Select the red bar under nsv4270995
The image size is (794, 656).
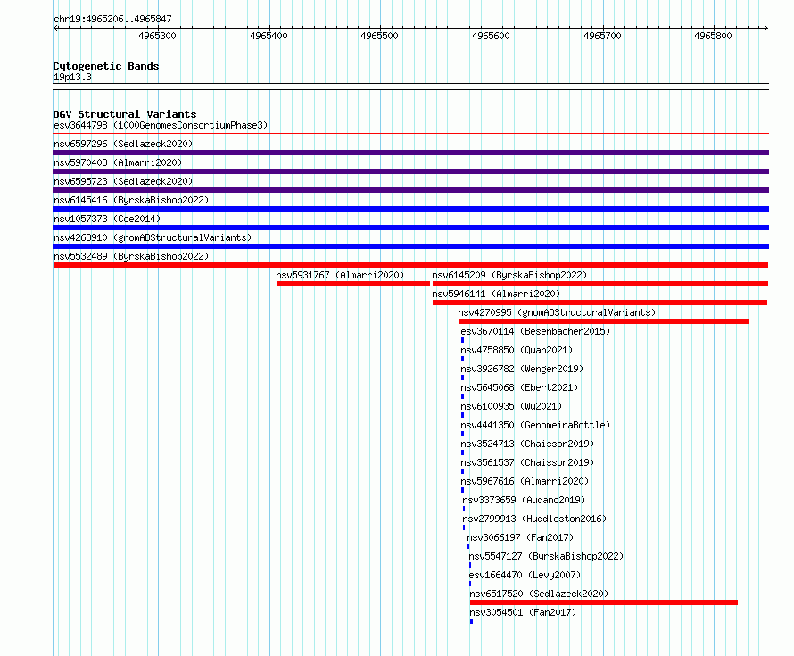tap(603, 321)
